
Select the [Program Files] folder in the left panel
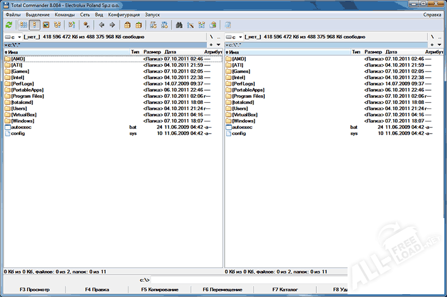click(x=28, y=96)
